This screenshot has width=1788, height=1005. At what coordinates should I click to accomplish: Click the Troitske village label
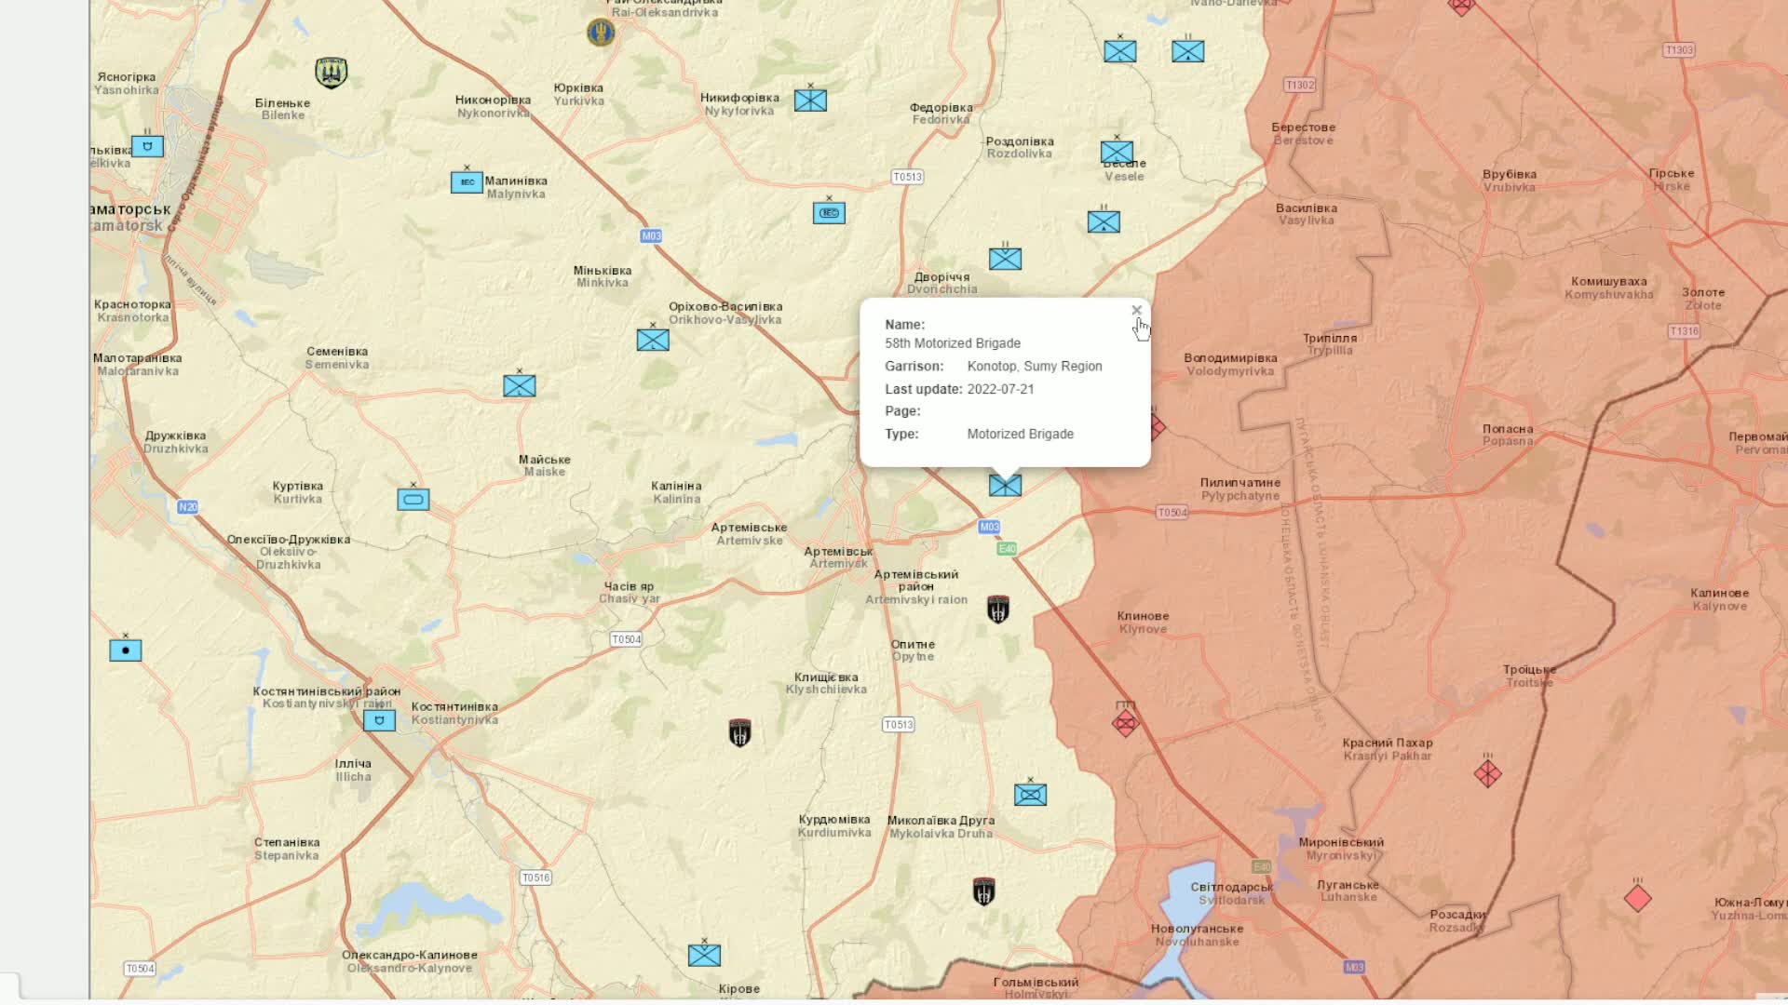pyautogui.click(x=1529, y=676)
